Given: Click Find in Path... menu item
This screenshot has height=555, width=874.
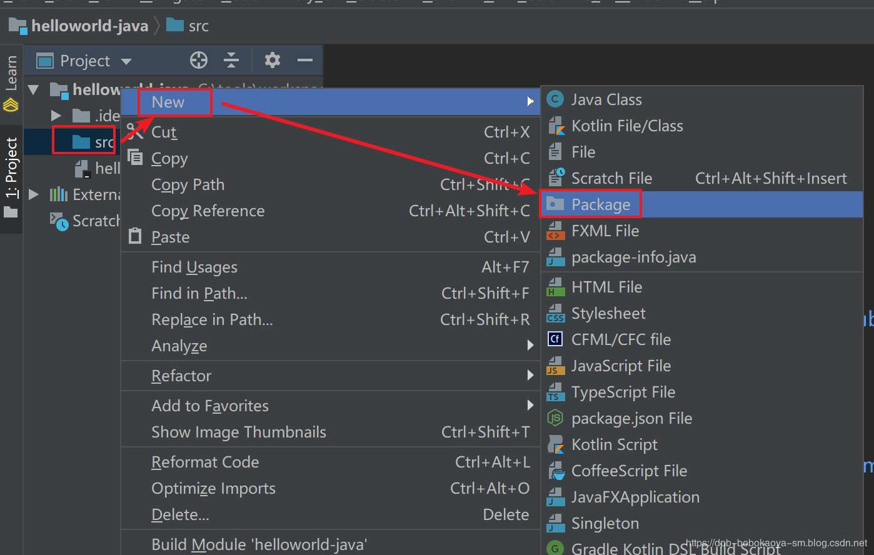Looking at the screenshot, I should click(330, 293).
